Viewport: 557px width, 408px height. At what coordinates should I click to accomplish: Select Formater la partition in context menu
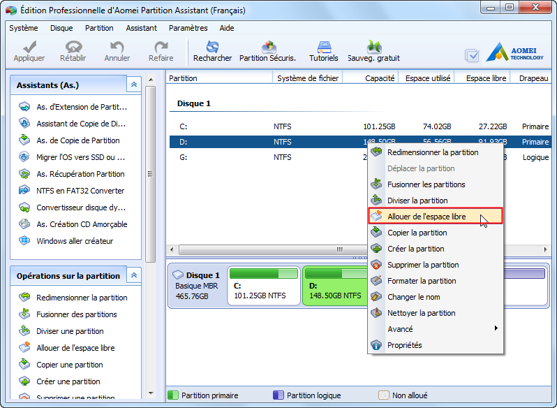click(436, 281)
